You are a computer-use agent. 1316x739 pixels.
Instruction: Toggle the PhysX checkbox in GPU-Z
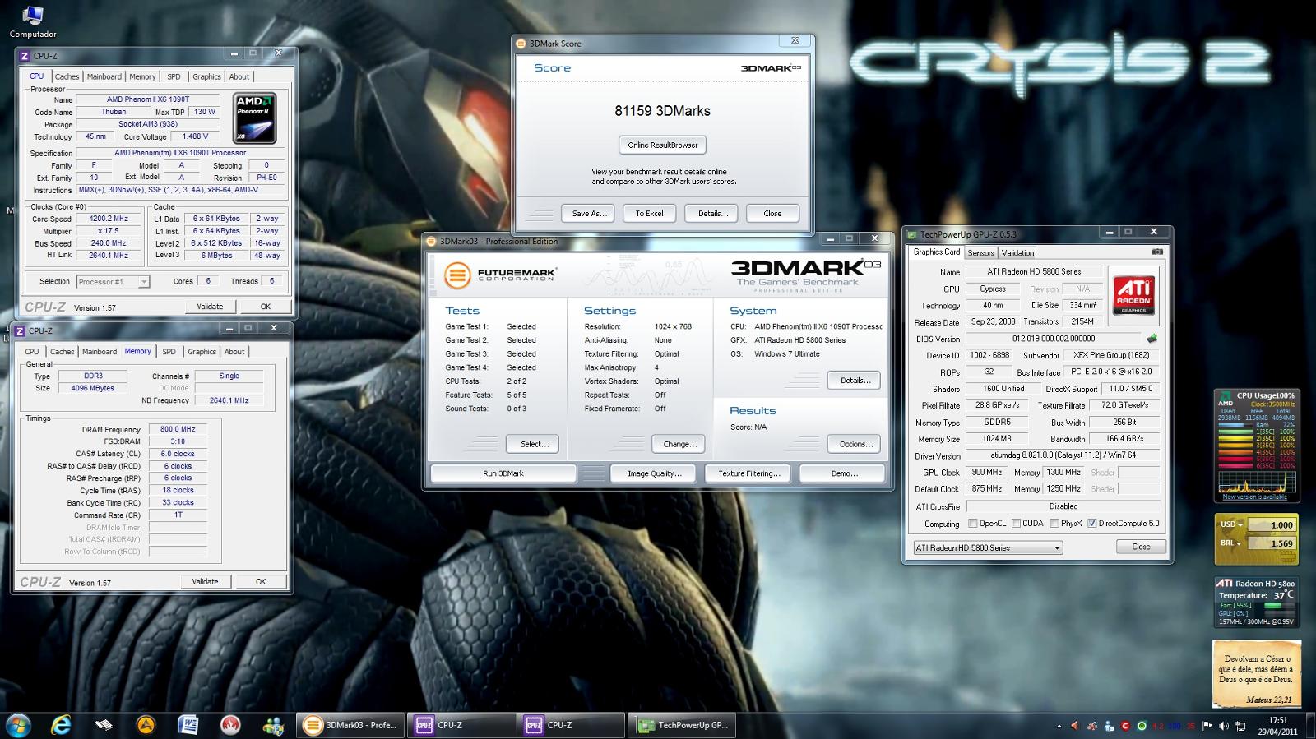coord(1054,523)
